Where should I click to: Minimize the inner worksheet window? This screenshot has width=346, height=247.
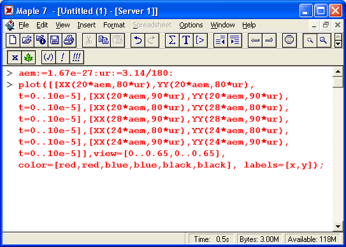point(314,25)
